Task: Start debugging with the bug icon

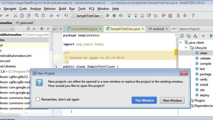Action: click(x=114, y=16)
